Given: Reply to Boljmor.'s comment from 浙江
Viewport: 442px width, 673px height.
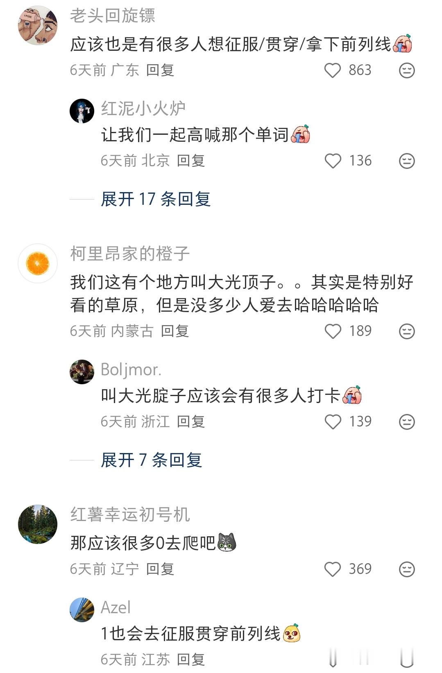Looking at the screenshot, I should click(191, 422).
